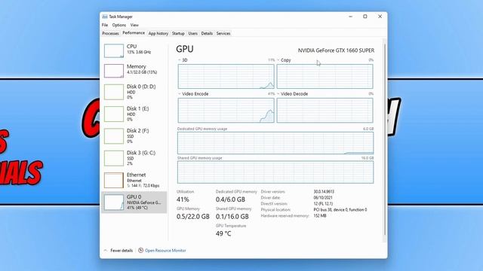
Task: Open Resource Monitor link
Action: click(x=165, y=251)
